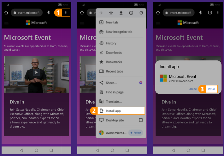
Task: Click the Microsoft Event heading in the first phone
Action: pyautogui.click(x=27, y=38)
